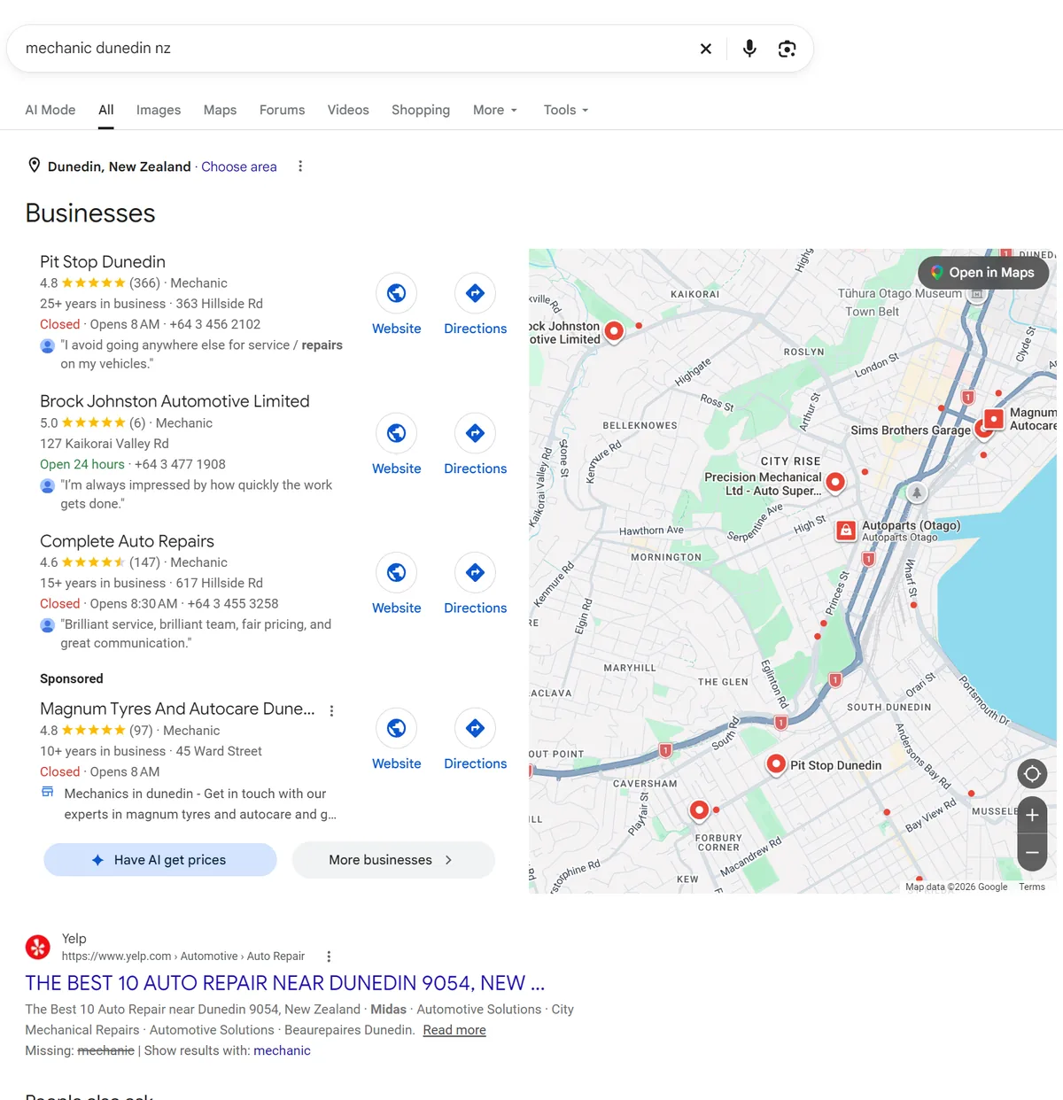The width and height of the screenshot is (1063, 1100).
Task: Open Pit Stop Dunedin website globe icon
Action: pyautogui.click(x=397, y=293)
